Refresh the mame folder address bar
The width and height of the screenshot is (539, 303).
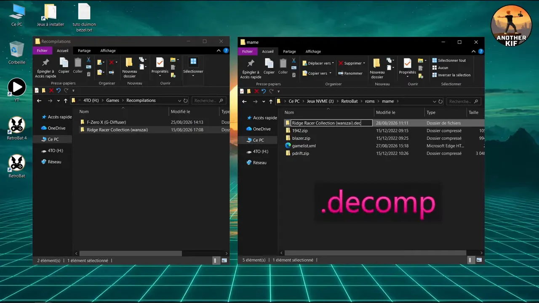coord(440,101)
